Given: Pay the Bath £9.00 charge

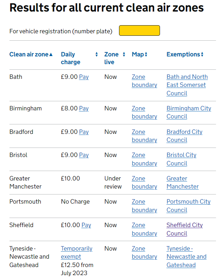Looking at the screenshot, I should (x=84, y=77).
